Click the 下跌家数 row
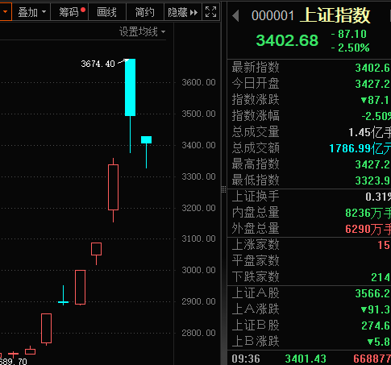This screenshot has height=365, width=391. click(x=309, y=277)
